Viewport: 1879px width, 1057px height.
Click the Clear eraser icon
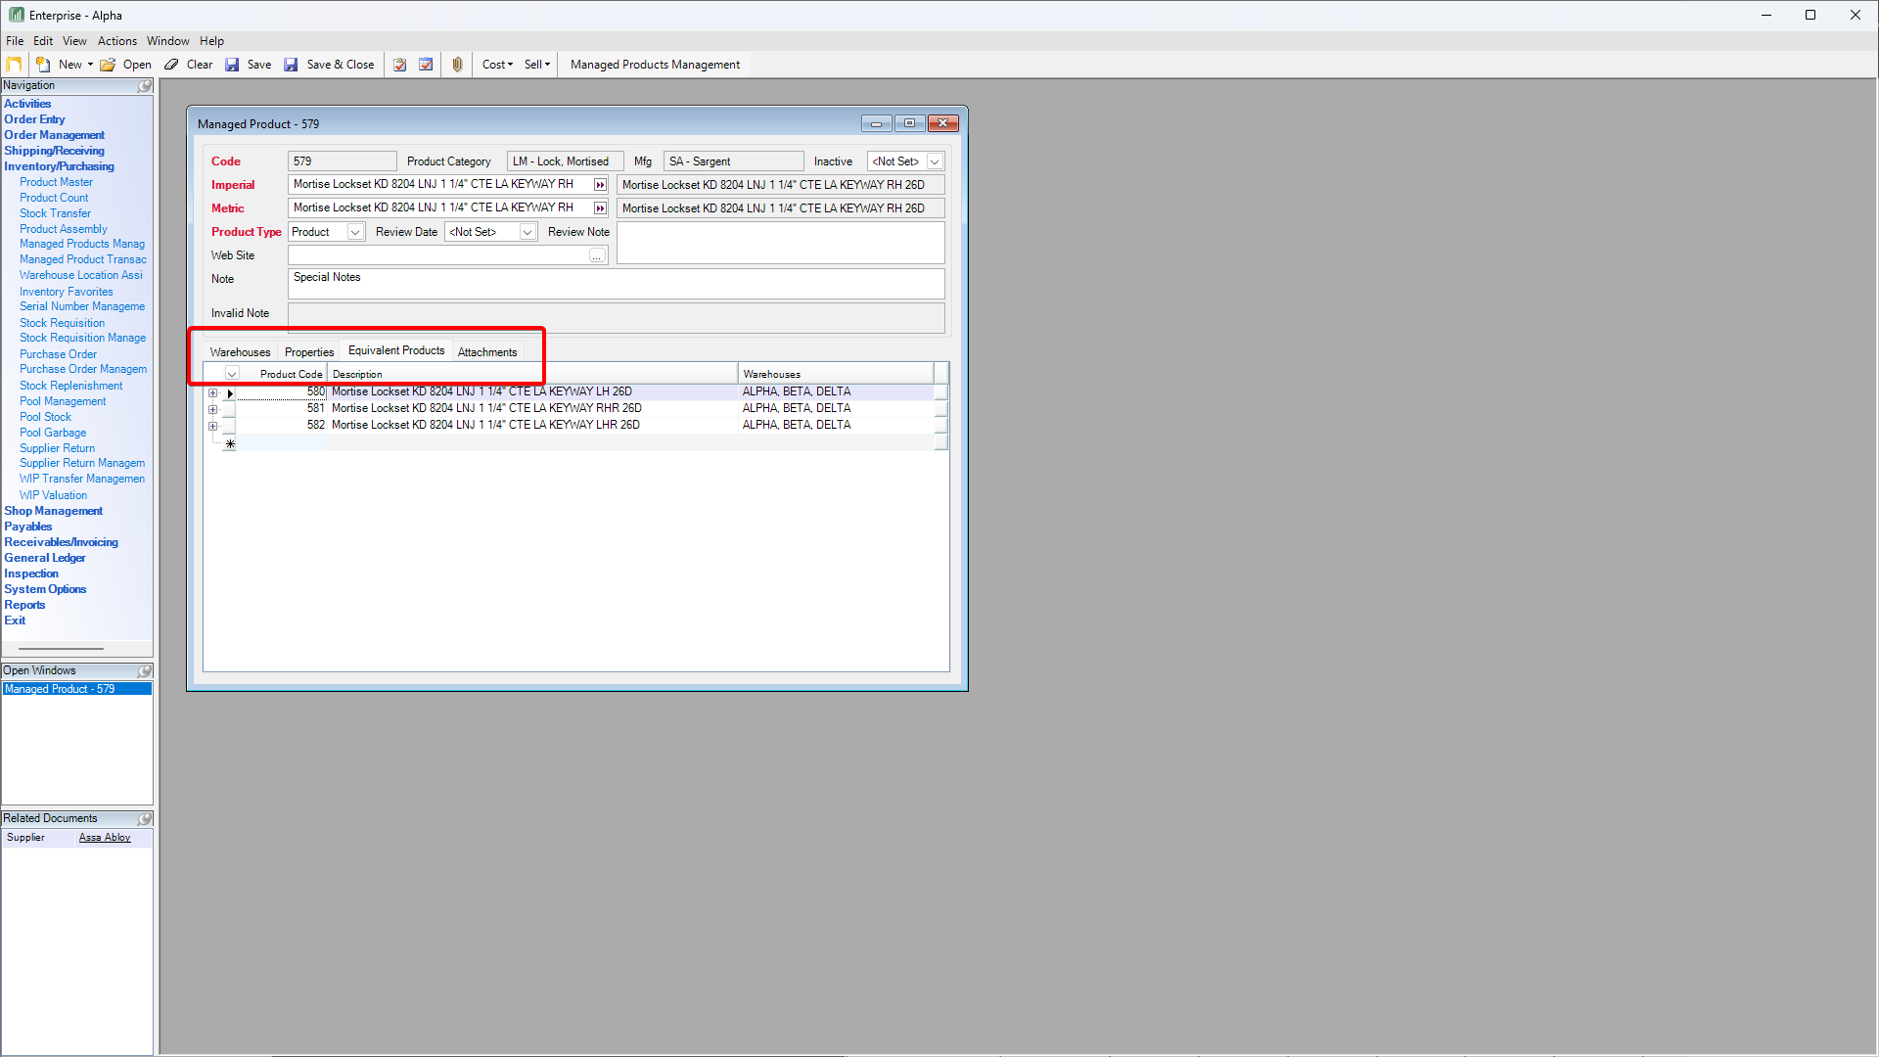point(172,65)
